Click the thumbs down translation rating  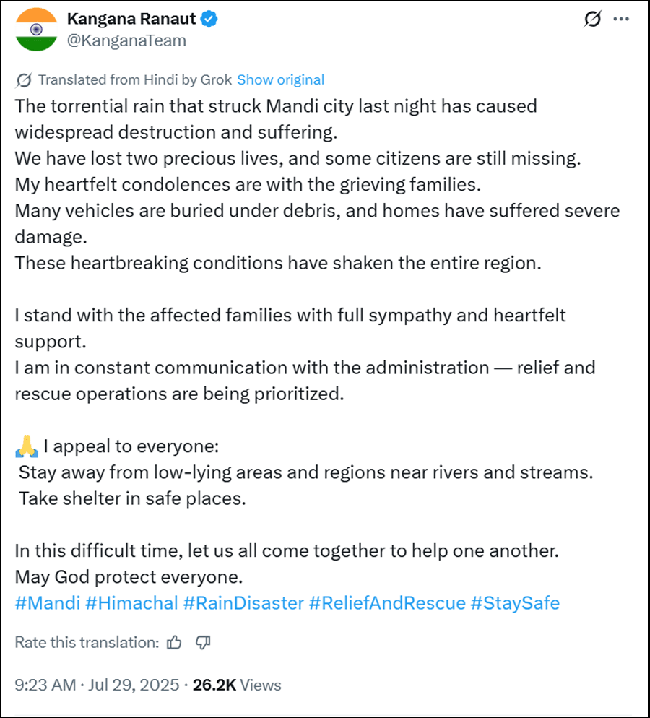point(203,642)
